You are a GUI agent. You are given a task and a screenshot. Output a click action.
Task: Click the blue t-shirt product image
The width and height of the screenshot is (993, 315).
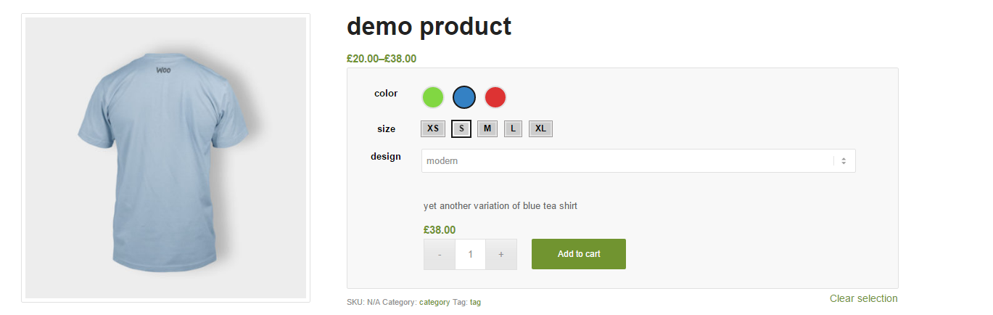coord(165,157)
